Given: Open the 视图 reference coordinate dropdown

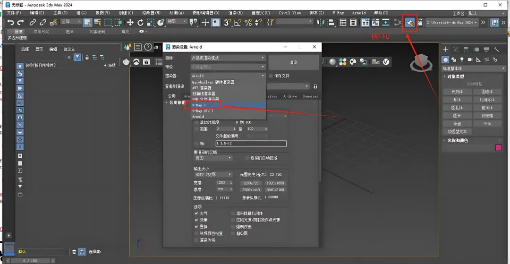Looking at the screenshot, I should pyautogui.click(x=177, y=21).
